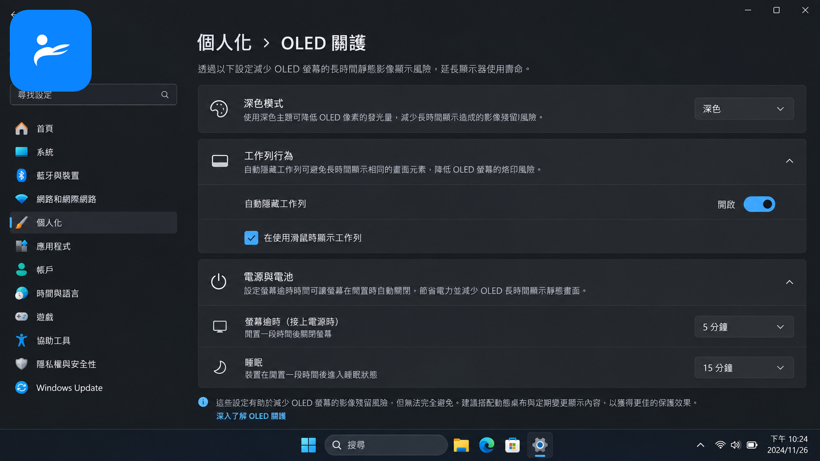Click the moon icon of 睡眠
The width and height of the screenshot is (820, 461).
coord(220,367)
